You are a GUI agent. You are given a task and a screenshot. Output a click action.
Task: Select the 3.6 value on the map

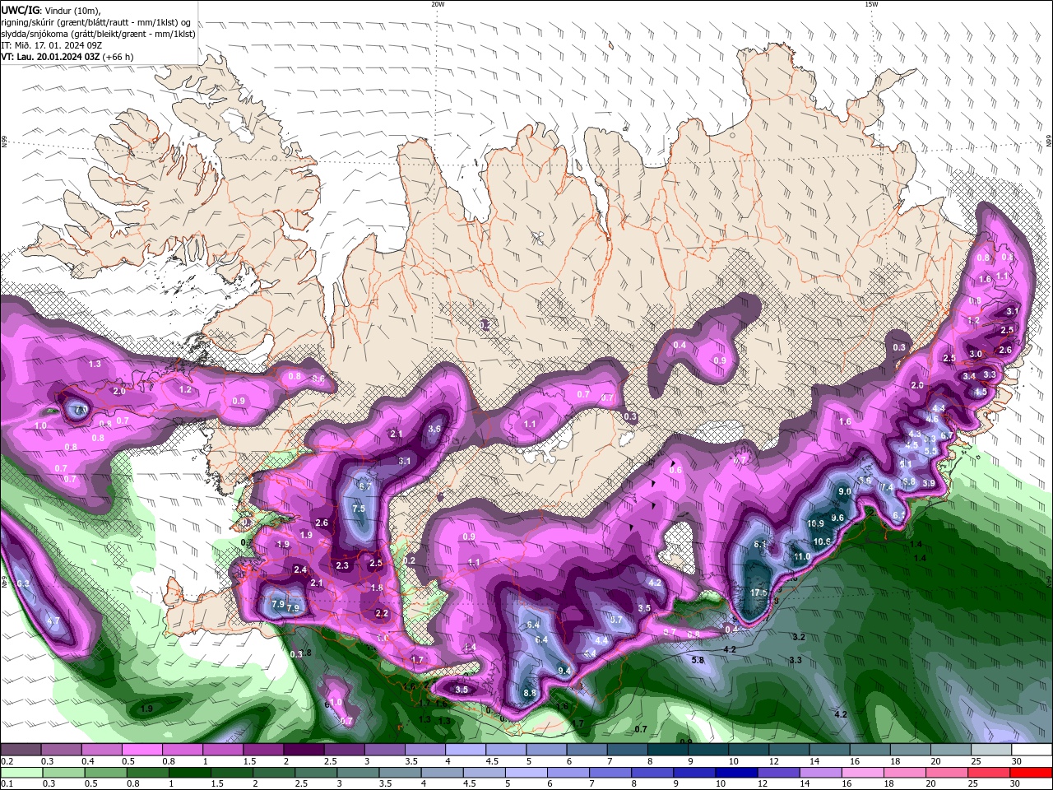[x=435, y=429]
